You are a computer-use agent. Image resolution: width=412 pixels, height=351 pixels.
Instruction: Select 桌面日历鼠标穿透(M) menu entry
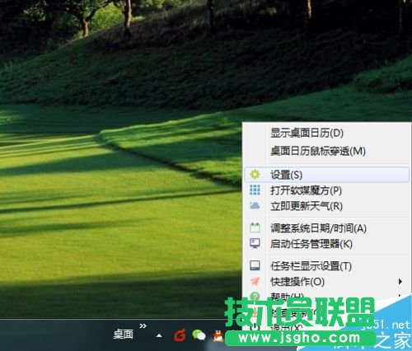[326, 151]
